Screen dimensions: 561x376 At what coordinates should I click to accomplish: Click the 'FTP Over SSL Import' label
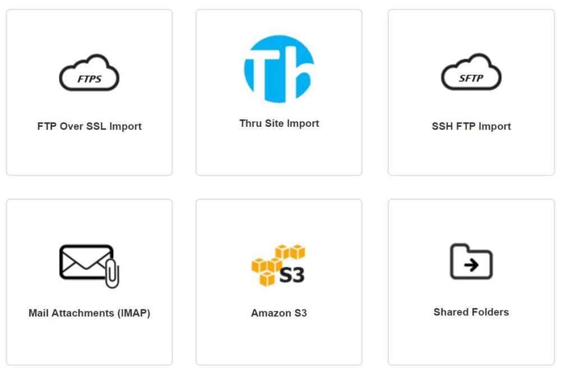point(89,126)
